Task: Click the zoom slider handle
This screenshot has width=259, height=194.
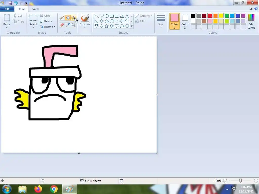Action: click(x=241, y=181)
